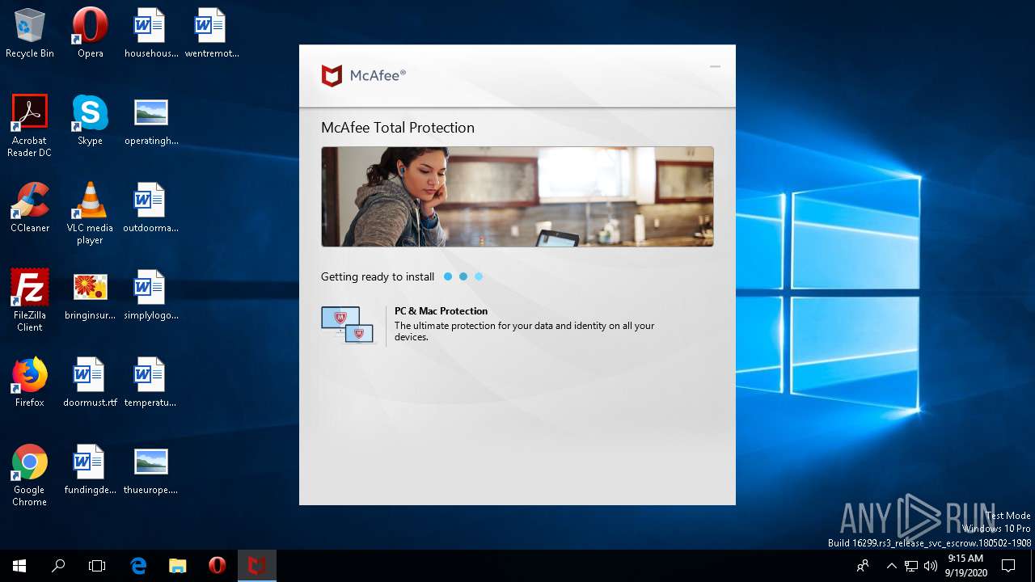Open doormust.rtf document
The width and height of the screenshot is (1035, 582).
click(90, 382)
